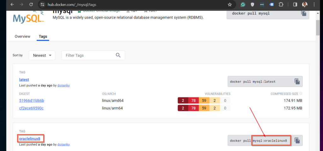Open the latest tag link
The image size is (323, 151).
click(x=24, y=79)
